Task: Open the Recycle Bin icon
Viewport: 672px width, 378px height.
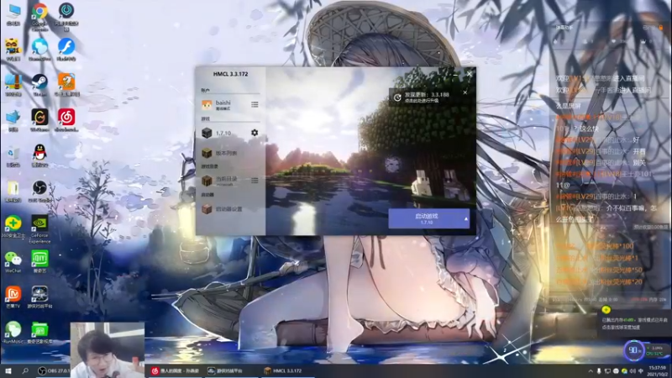Action: [x=13, y=156]
